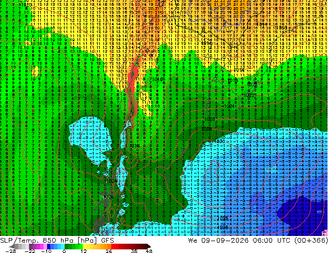Pick the bright green segment of color scale
The image size is (328, 253).
point(81,246)
